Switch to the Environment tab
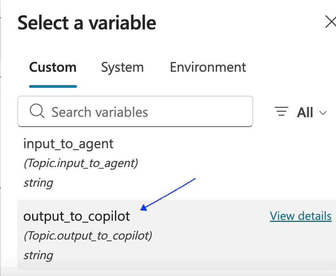Image resolution: width=336 pixels, height=276 pixels. [x=208, y=67]
